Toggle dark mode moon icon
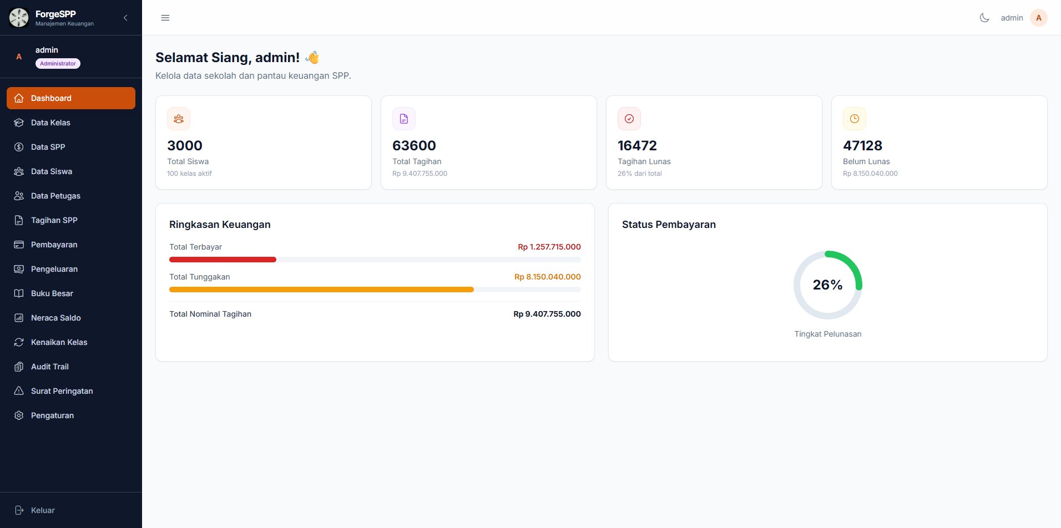The image size is (1061, 528). tap(984, 18)
